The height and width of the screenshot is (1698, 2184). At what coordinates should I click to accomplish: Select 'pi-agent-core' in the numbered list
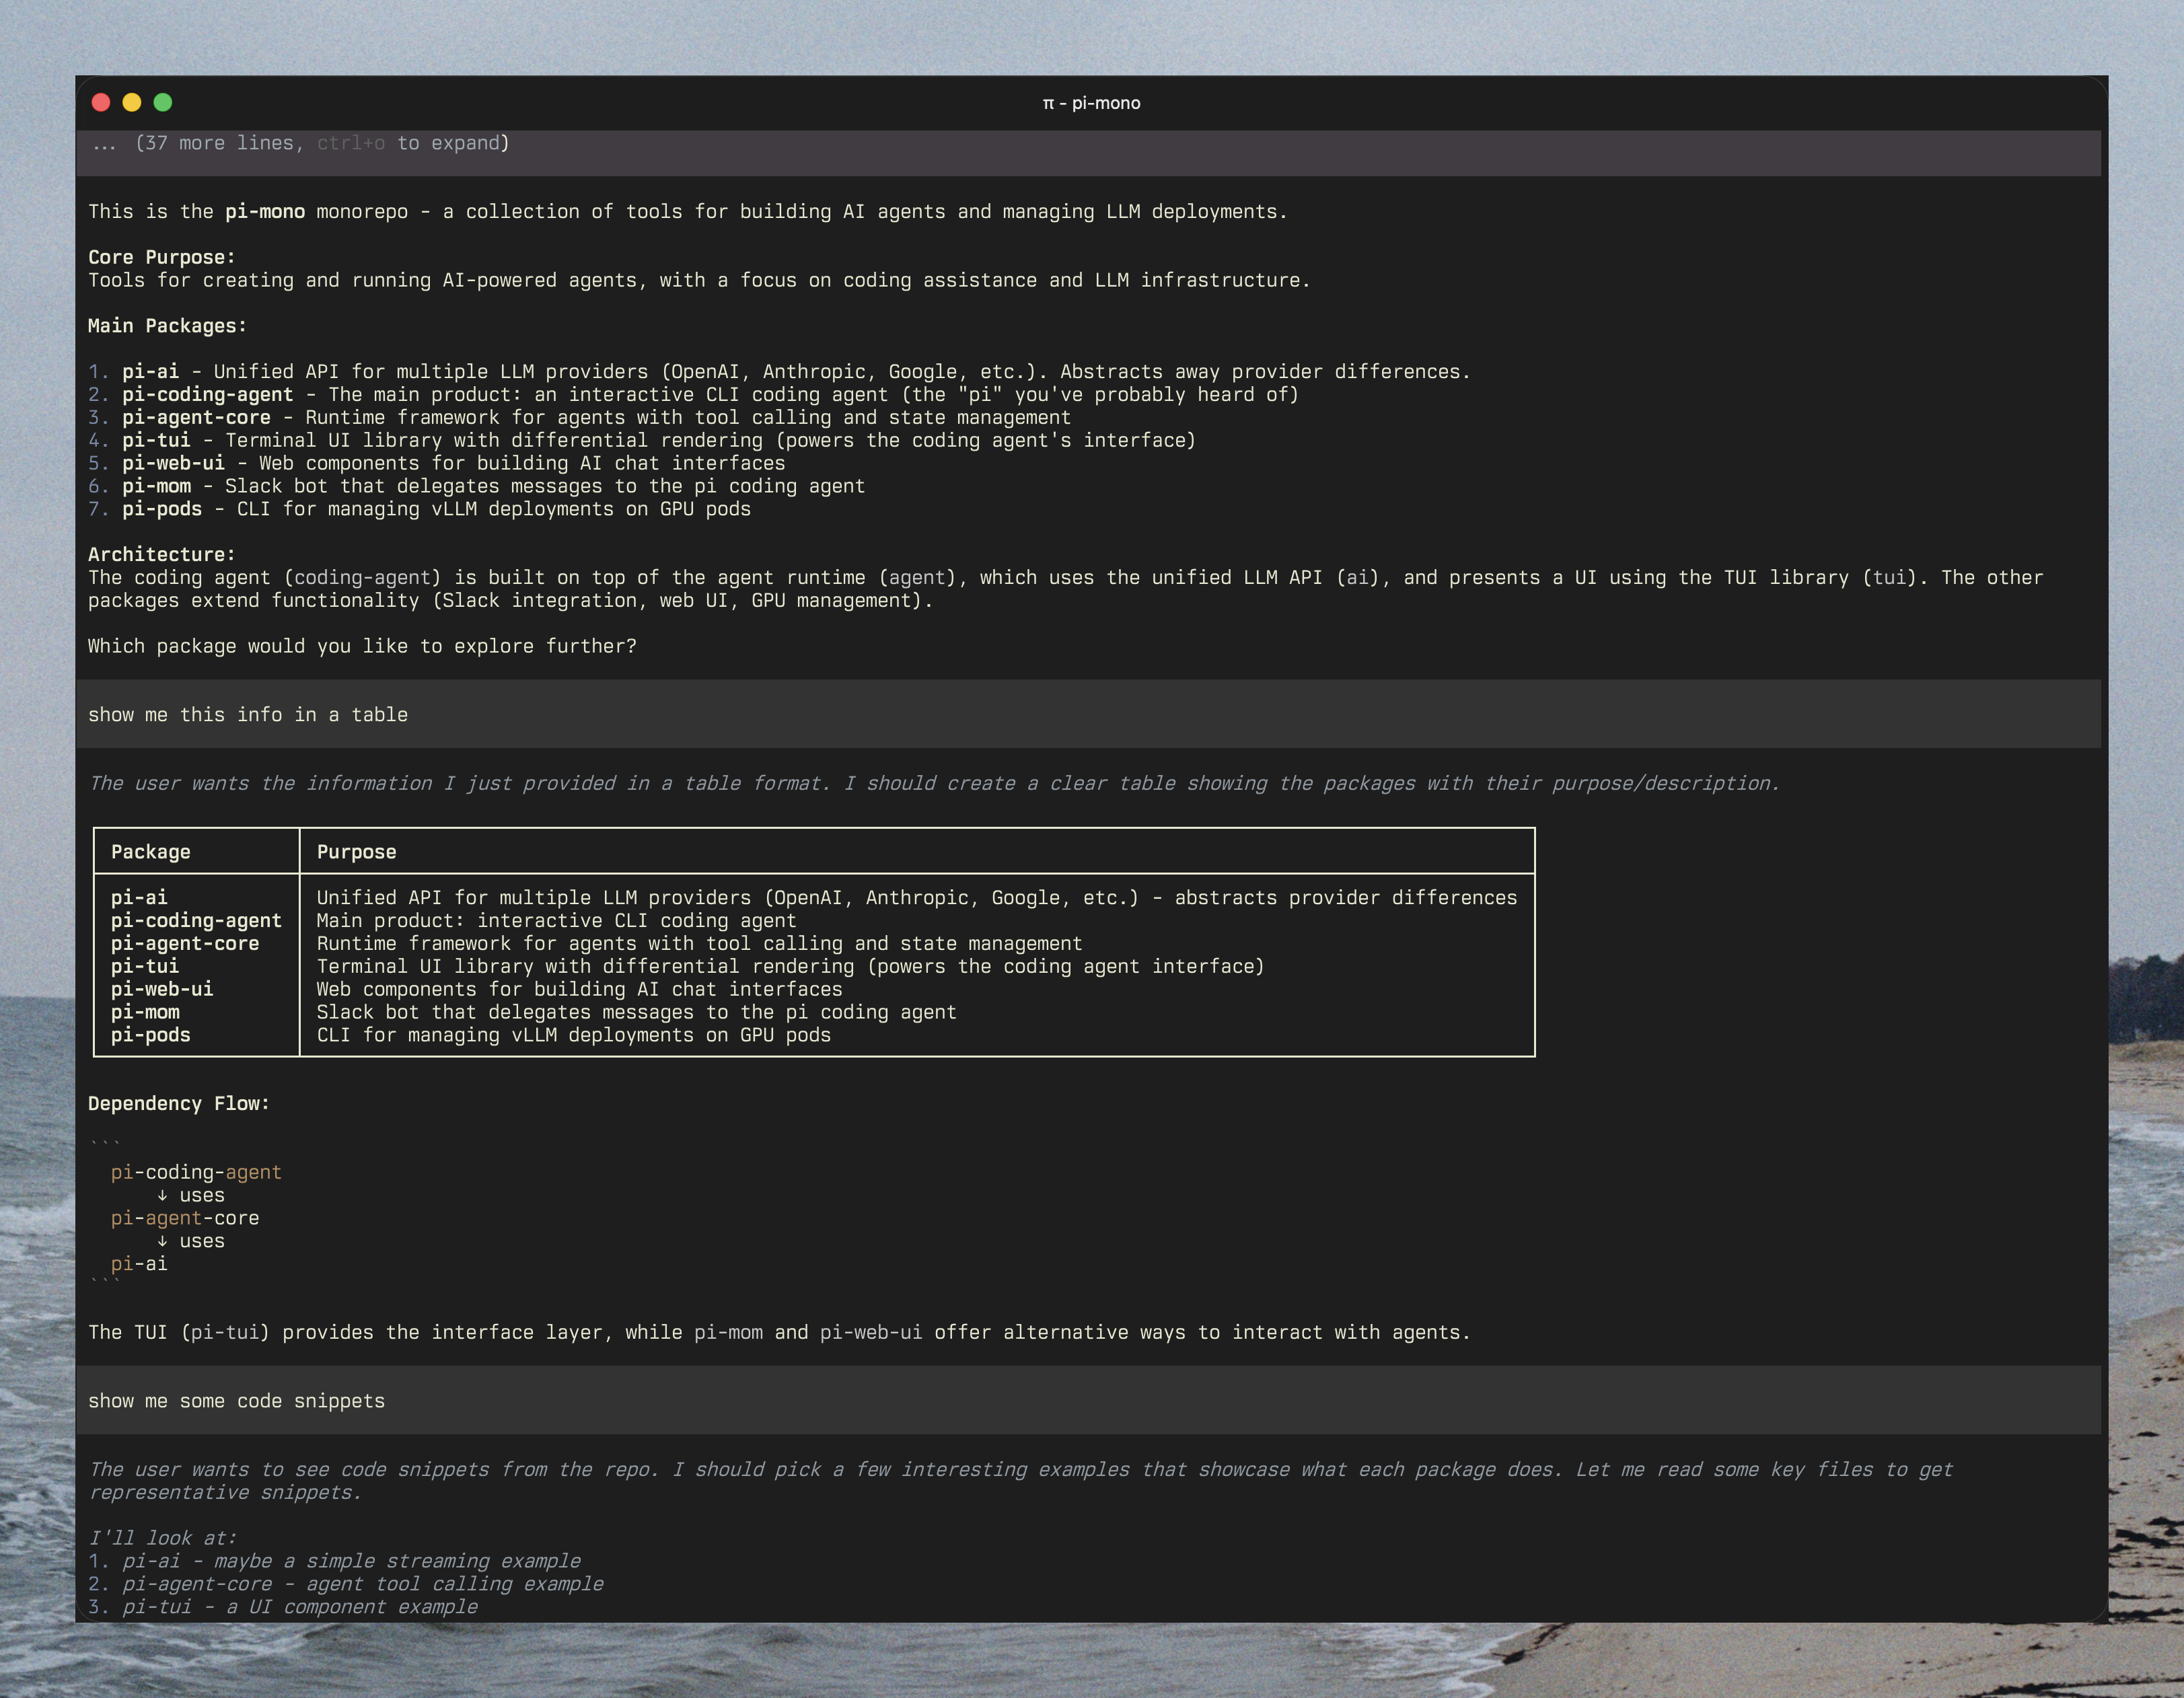point(197,418)
